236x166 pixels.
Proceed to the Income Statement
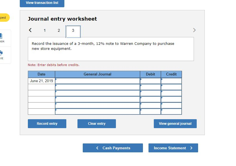(173, 148)
